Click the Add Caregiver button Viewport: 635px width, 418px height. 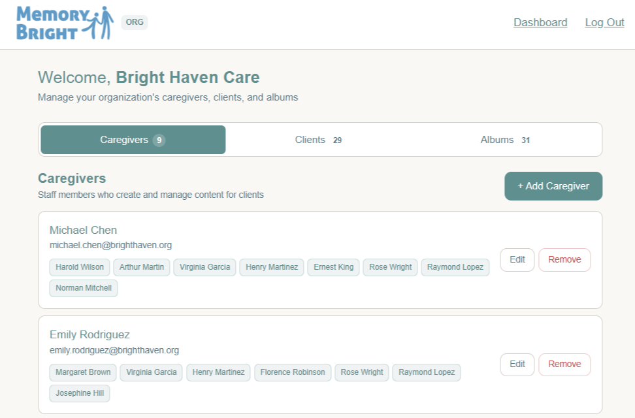click(553, 186)
